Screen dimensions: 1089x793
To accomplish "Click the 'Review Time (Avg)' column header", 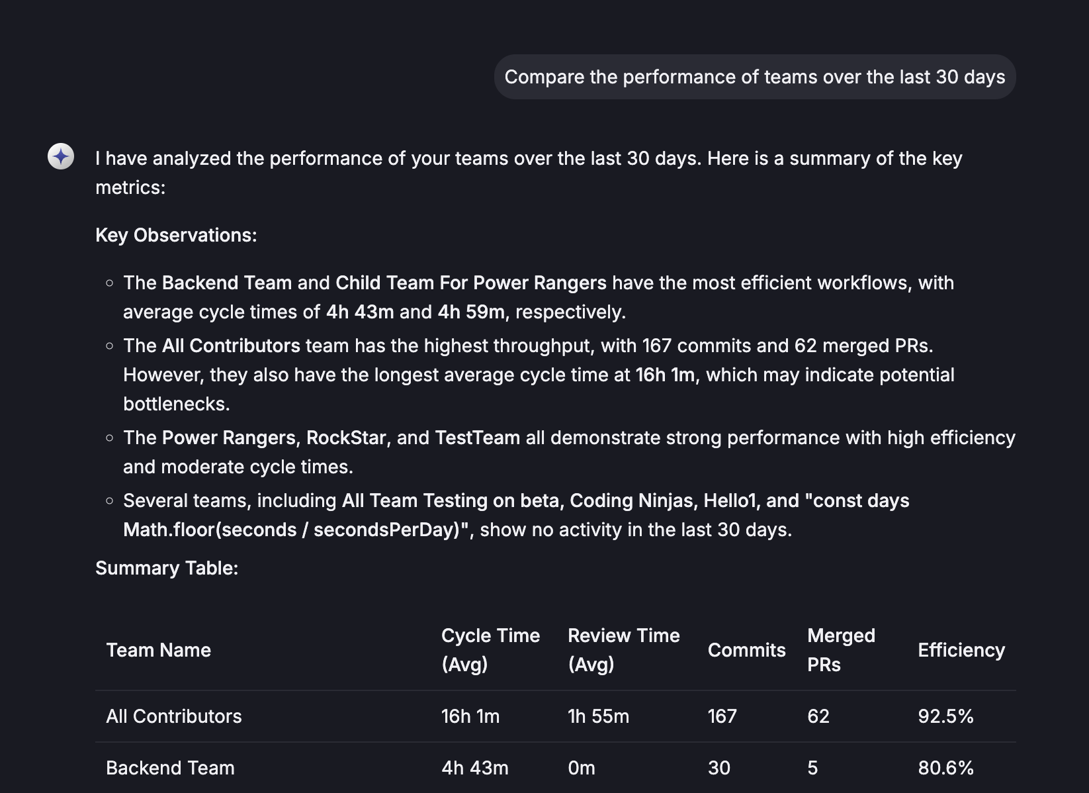I will pos(623,649).
